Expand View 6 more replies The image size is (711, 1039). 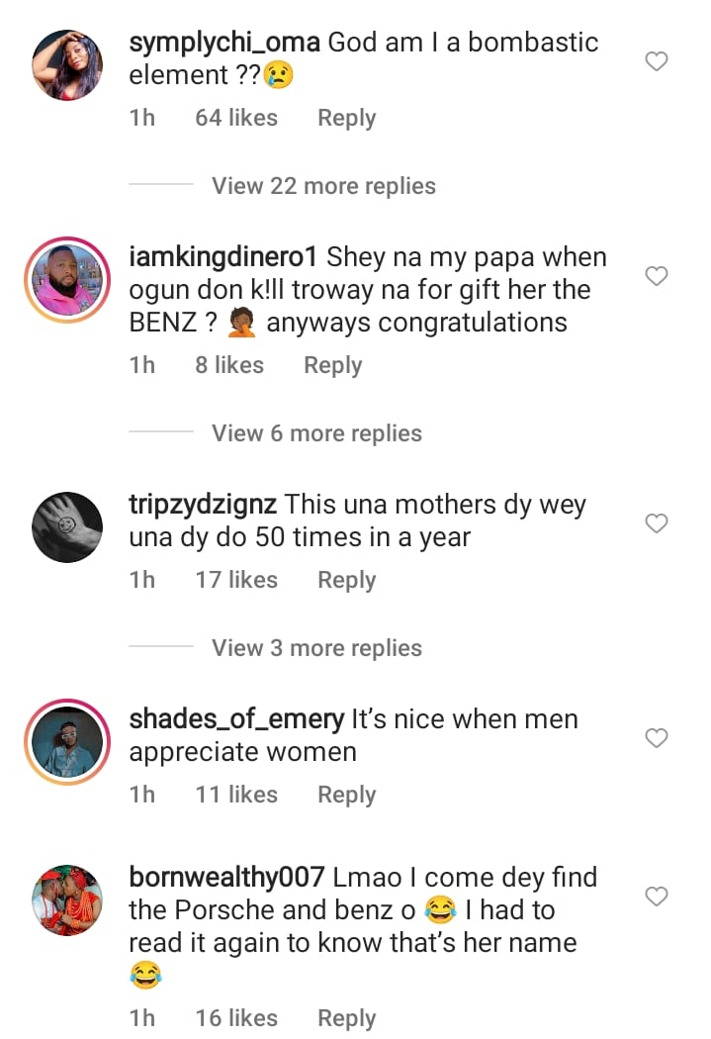tap(316, 433)
